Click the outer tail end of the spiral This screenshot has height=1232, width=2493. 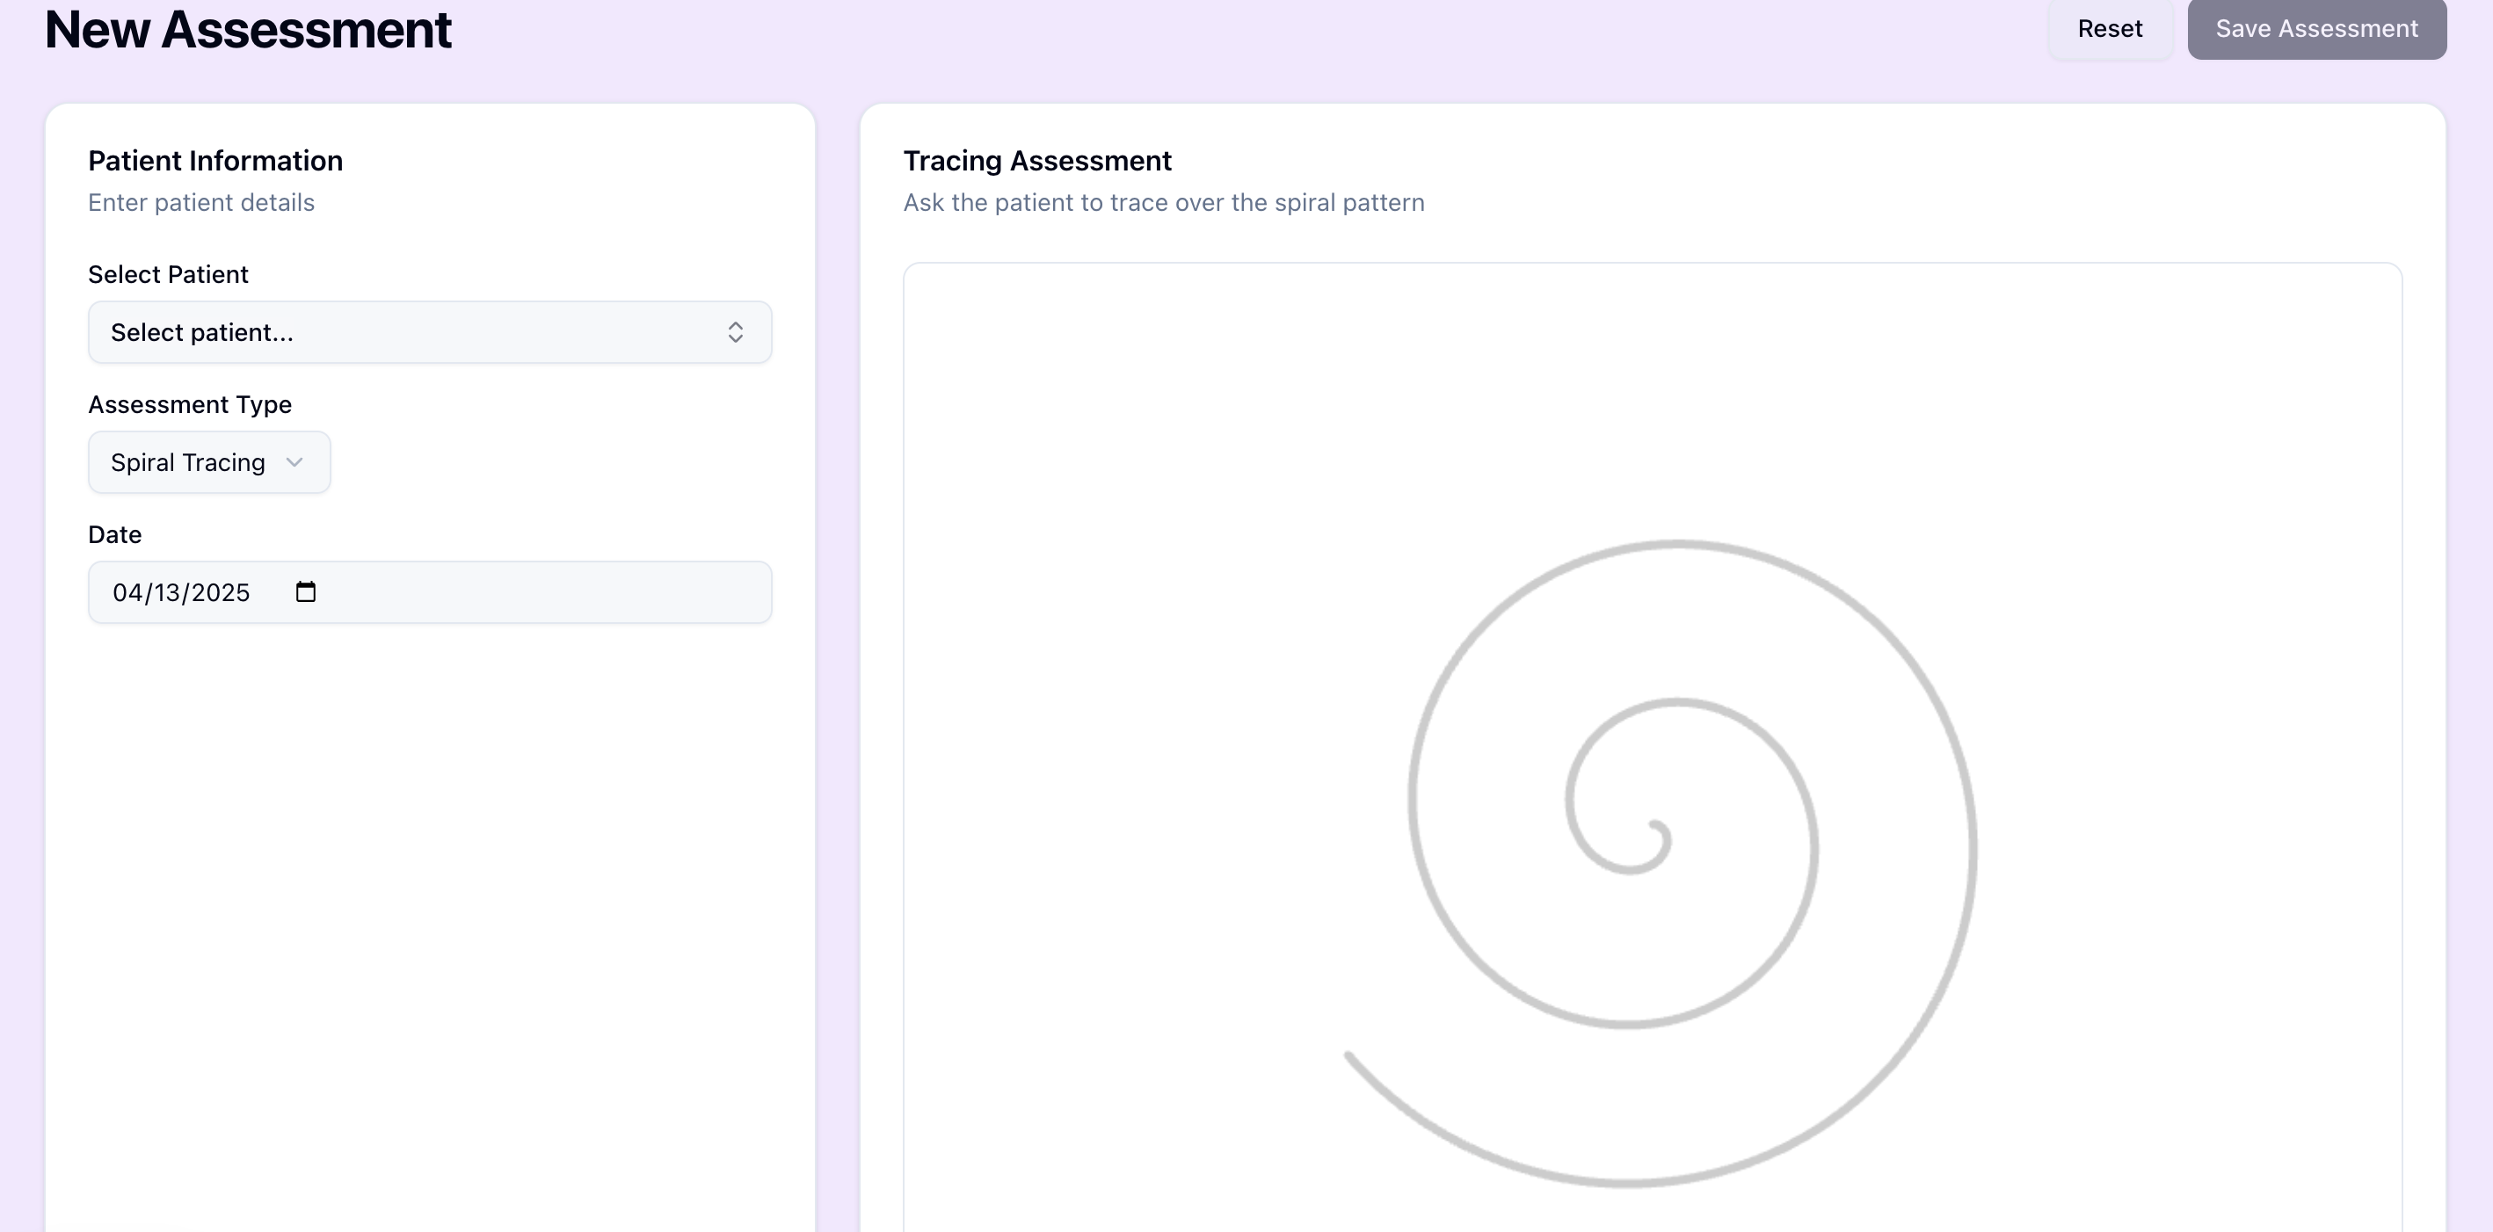pos(1349,1054)
